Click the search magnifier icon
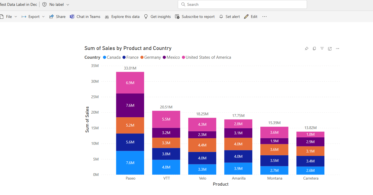The image size is (373, 195). pyautogui.click(x=183, y=4)
